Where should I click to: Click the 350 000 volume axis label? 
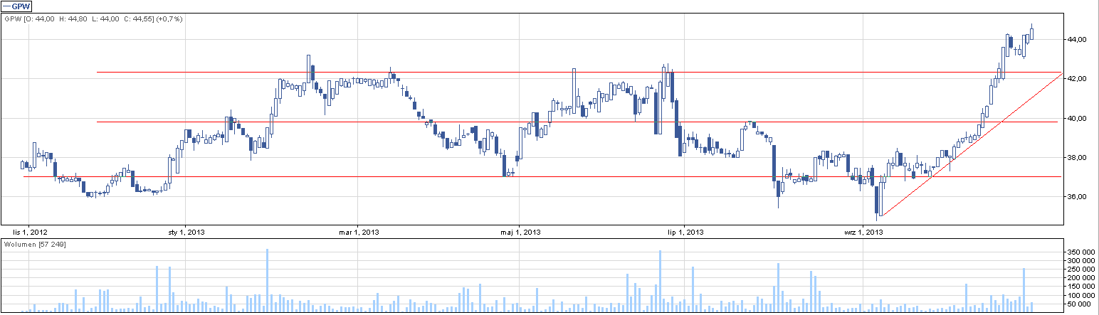pyautogui.click(x=1080, y=252)
